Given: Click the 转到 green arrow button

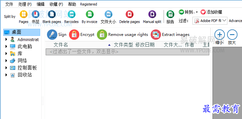Looking at the screenshot, I should (181, 12).
